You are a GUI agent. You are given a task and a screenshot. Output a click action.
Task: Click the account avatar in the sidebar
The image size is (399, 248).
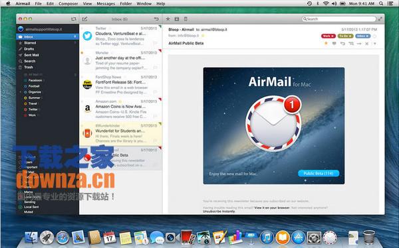click(21, 29)
